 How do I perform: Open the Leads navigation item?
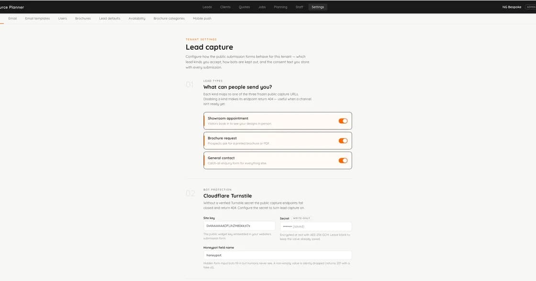207,7
